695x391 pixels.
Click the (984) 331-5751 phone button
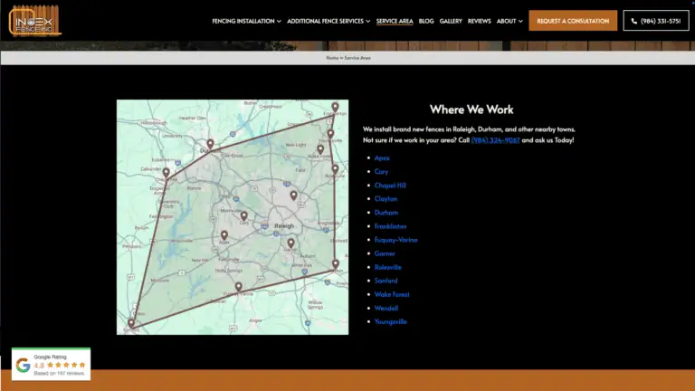[x=656, y=21]
